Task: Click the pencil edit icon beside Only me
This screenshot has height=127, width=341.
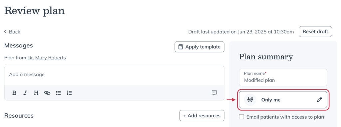Action: pos(319,100)
